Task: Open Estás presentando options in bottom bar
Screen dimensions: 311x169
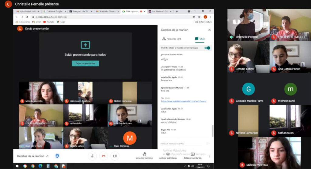Action: (x=193, y=154)
